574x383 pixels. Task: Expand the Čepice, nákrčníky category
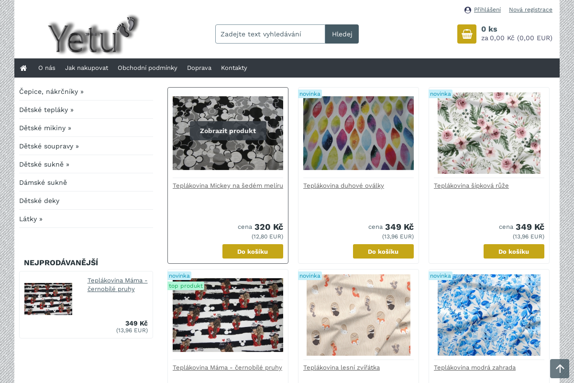[x=51, y=91]
